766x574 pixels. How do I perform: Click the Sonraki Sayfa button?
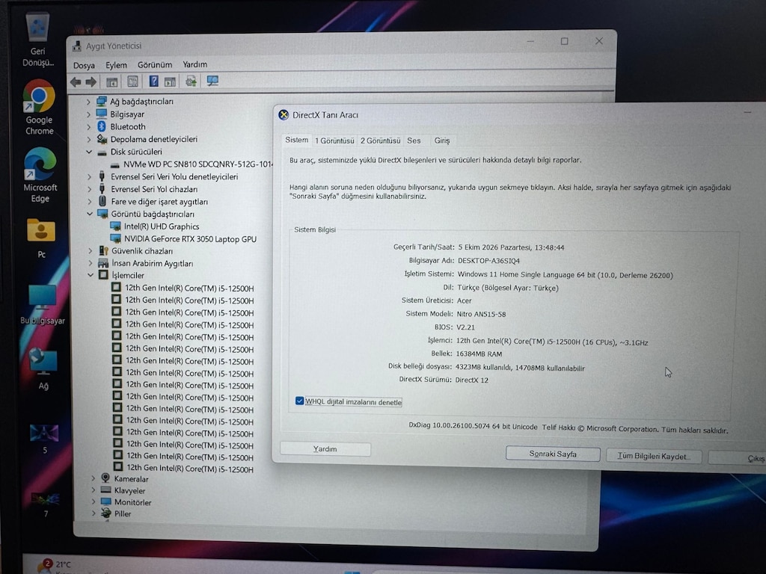click(553, 454)
